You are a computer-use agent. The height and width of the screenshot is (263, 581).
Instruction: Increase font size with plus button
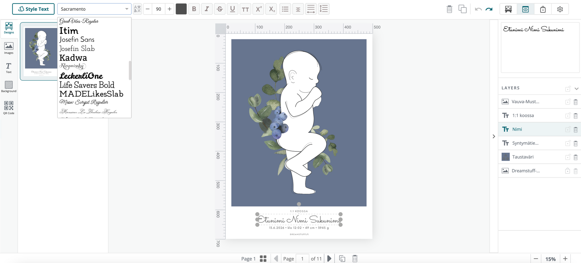pyautogui.click(x=170, y=9)
